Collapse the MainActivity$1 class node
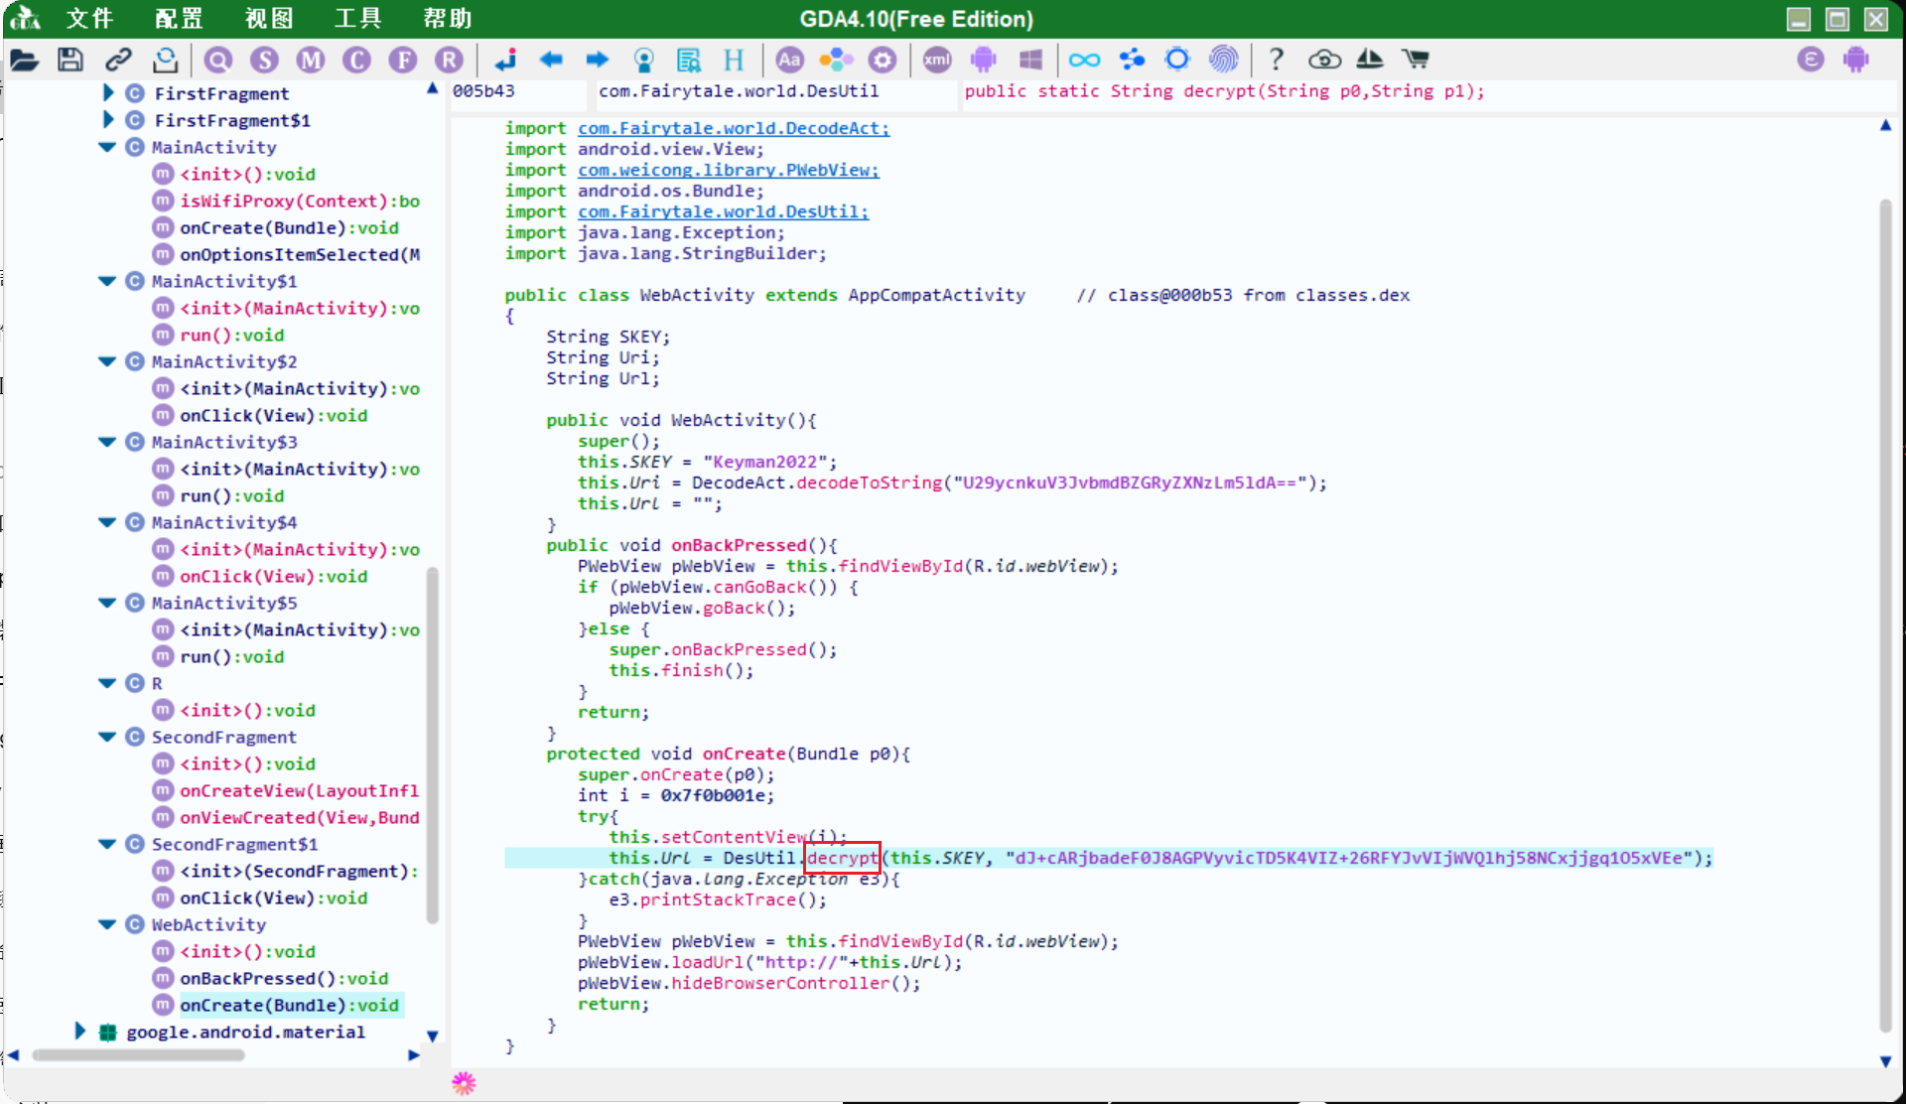The image size is (1906, 1104). coord(107,281)
